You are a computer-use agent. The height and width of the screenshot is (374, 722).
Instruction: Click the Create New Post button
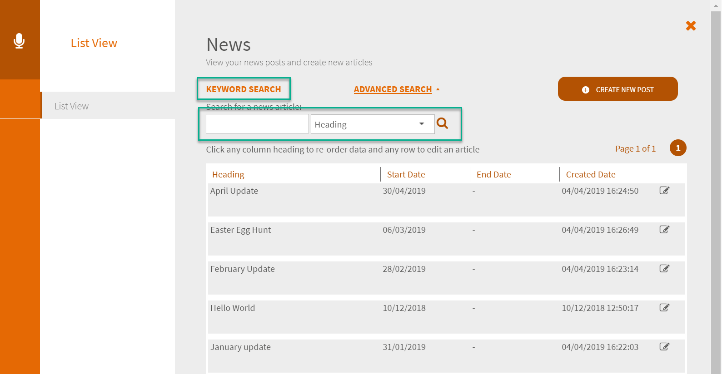[617, 89]
